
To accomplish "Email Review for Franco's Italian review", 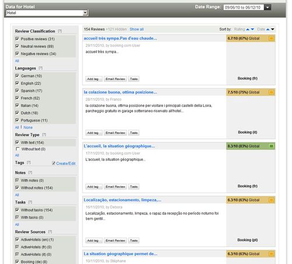I will tap(115, 133).
